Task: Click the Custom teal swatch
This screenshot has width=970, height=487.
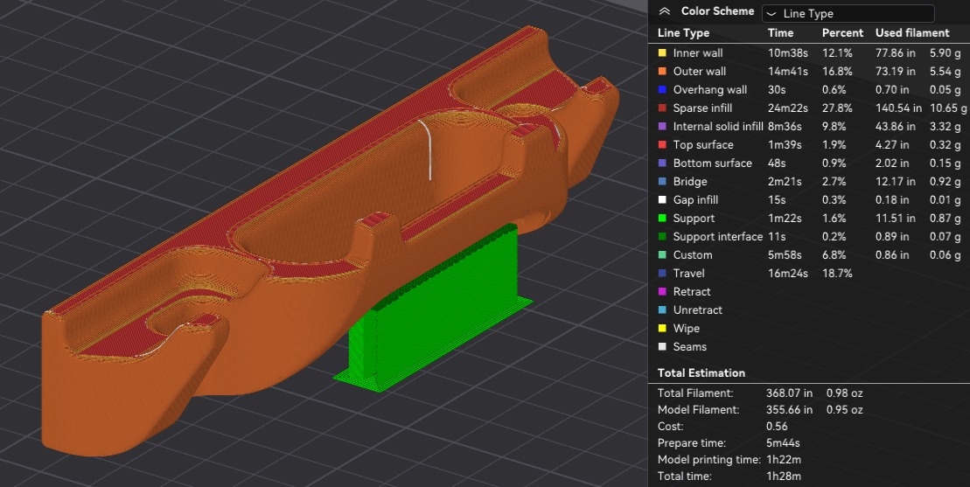Action: coord(662,254)
